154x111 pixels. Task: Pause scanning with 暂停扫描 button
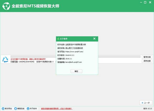pyautogui.click(x=147, y=57)
